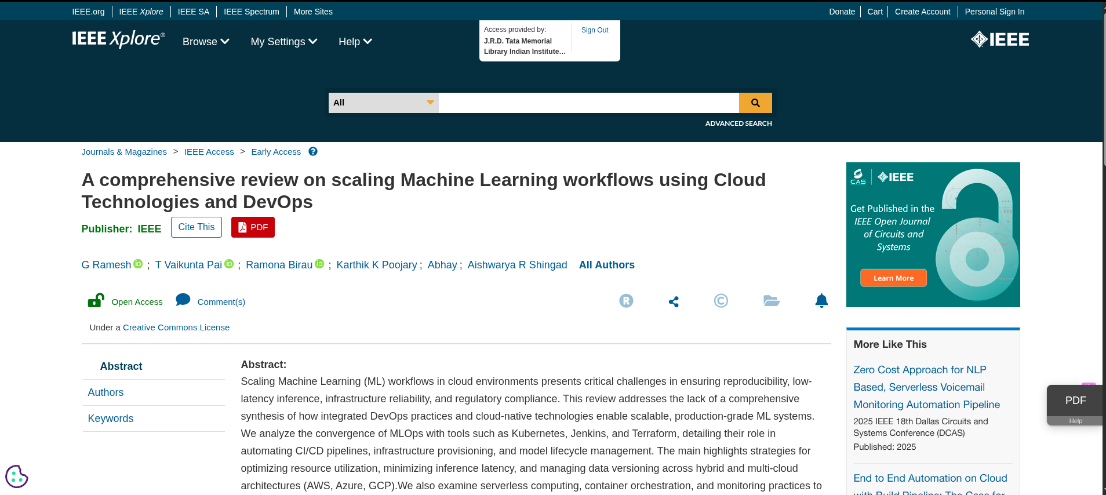1106x495 pixels.
Task: Open IEEE Xplore link in top bar
Action: pos(141,12)
